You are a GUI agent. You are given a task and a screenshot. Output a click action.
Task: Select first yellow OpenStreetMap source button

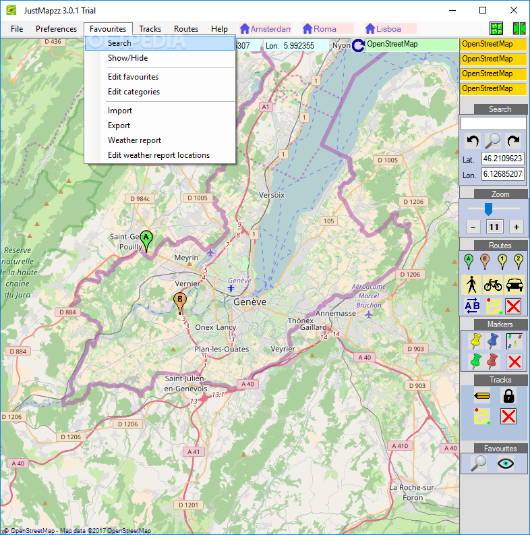(493, 45)
